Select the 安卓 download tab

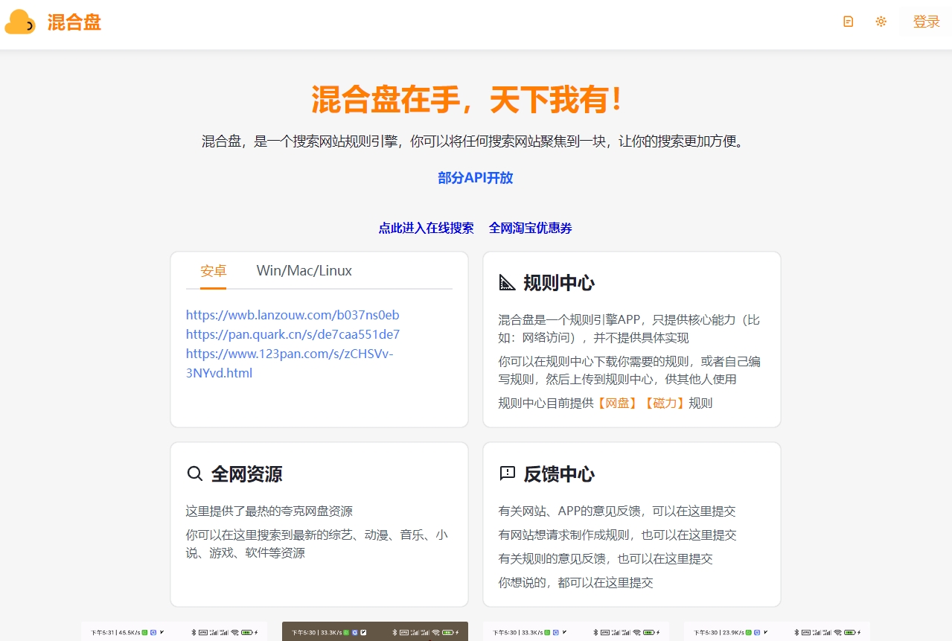click(213, 271)
